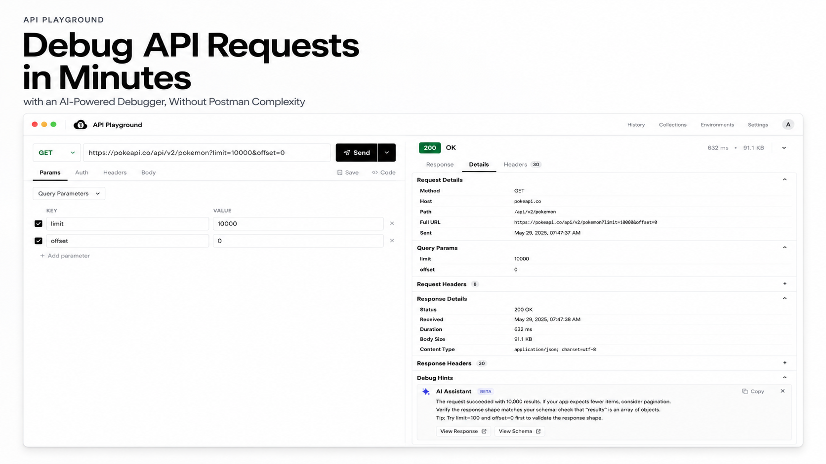Screen dimensions: 826x464
Task: Collapse the Response Details section
Action: [785, 298]
